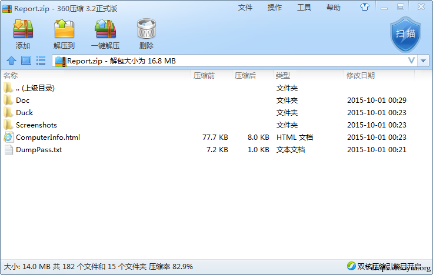Click the 添加 (Add) archive icon
Viewport: 433px width, 275px height.
(x=23, y=29)
